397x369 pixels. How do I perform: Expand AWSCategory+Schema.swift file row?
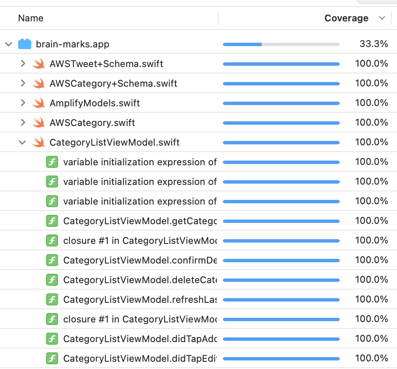(x=23, y=83)
